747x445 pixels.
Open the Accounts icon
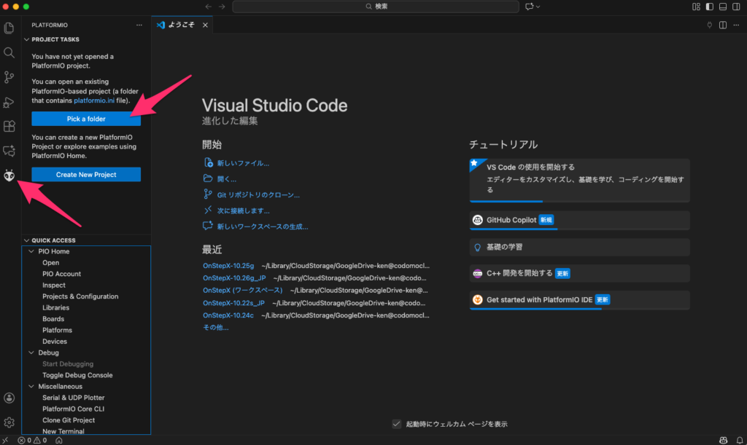point(9,398)
